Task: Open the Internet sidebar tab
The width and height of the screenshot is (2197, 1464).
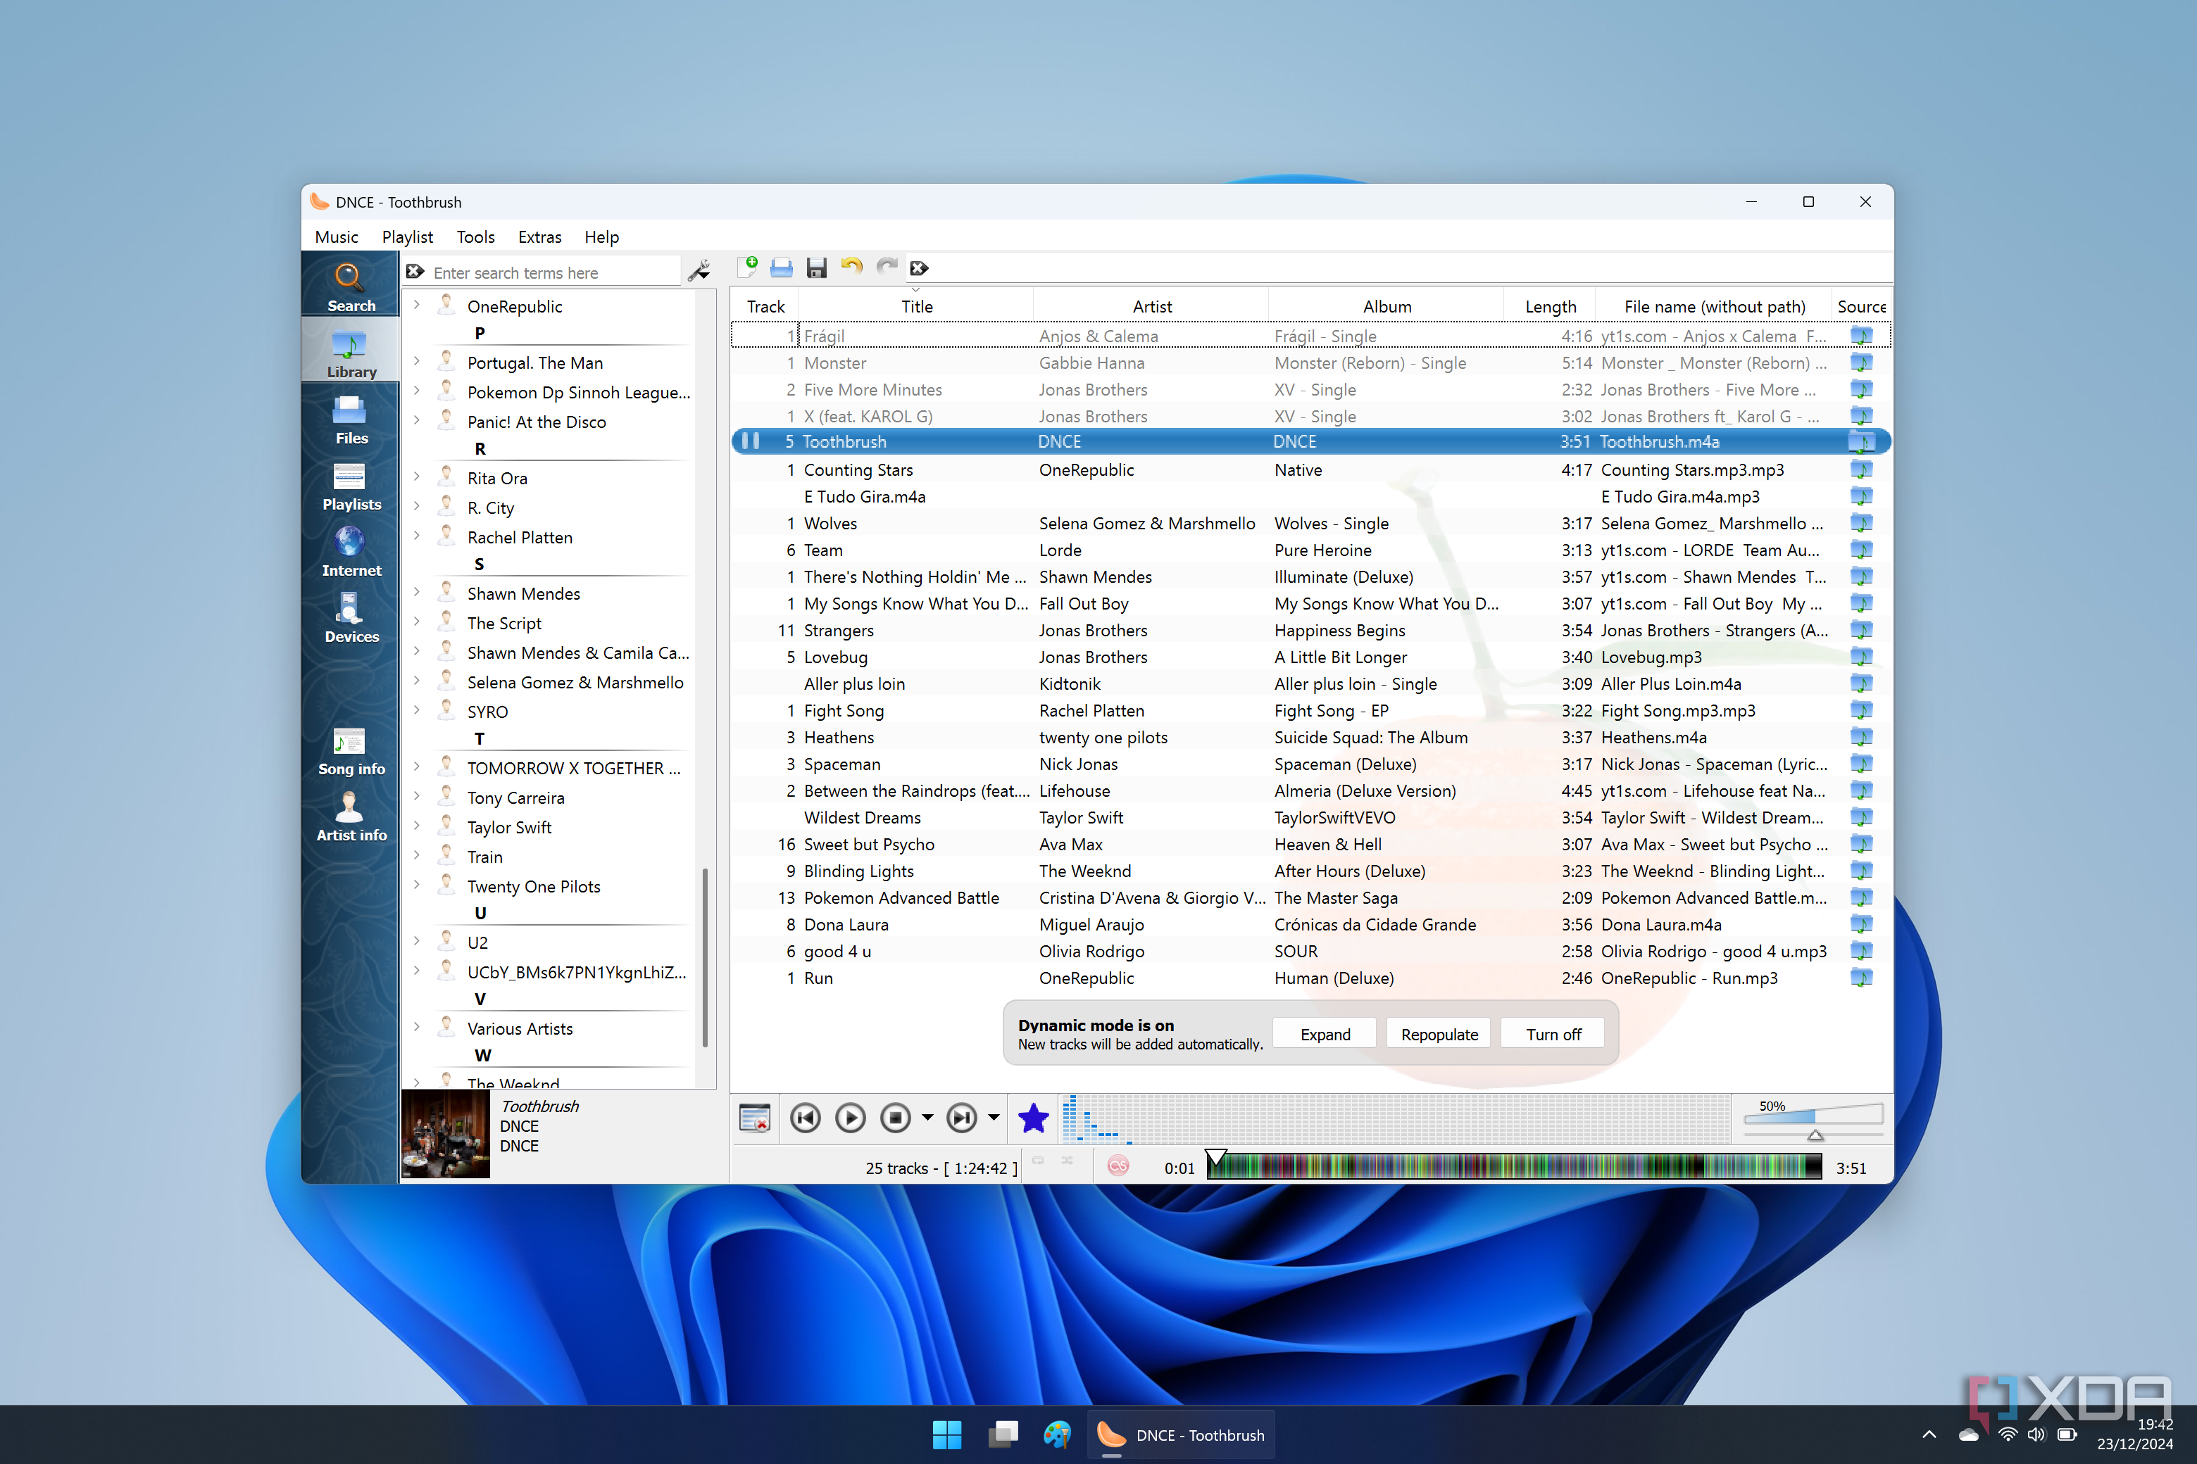Action: pos(350,553)
